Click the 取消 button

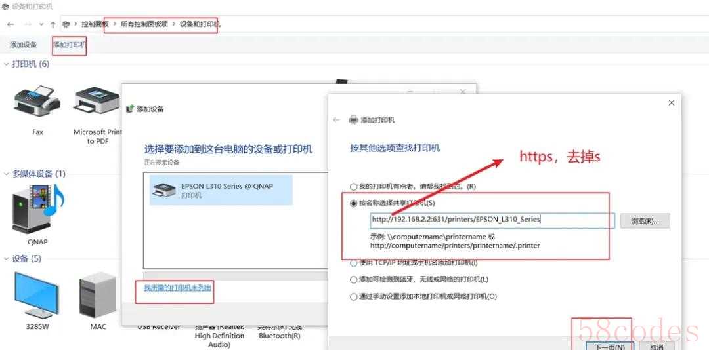[x=656, y=347]
